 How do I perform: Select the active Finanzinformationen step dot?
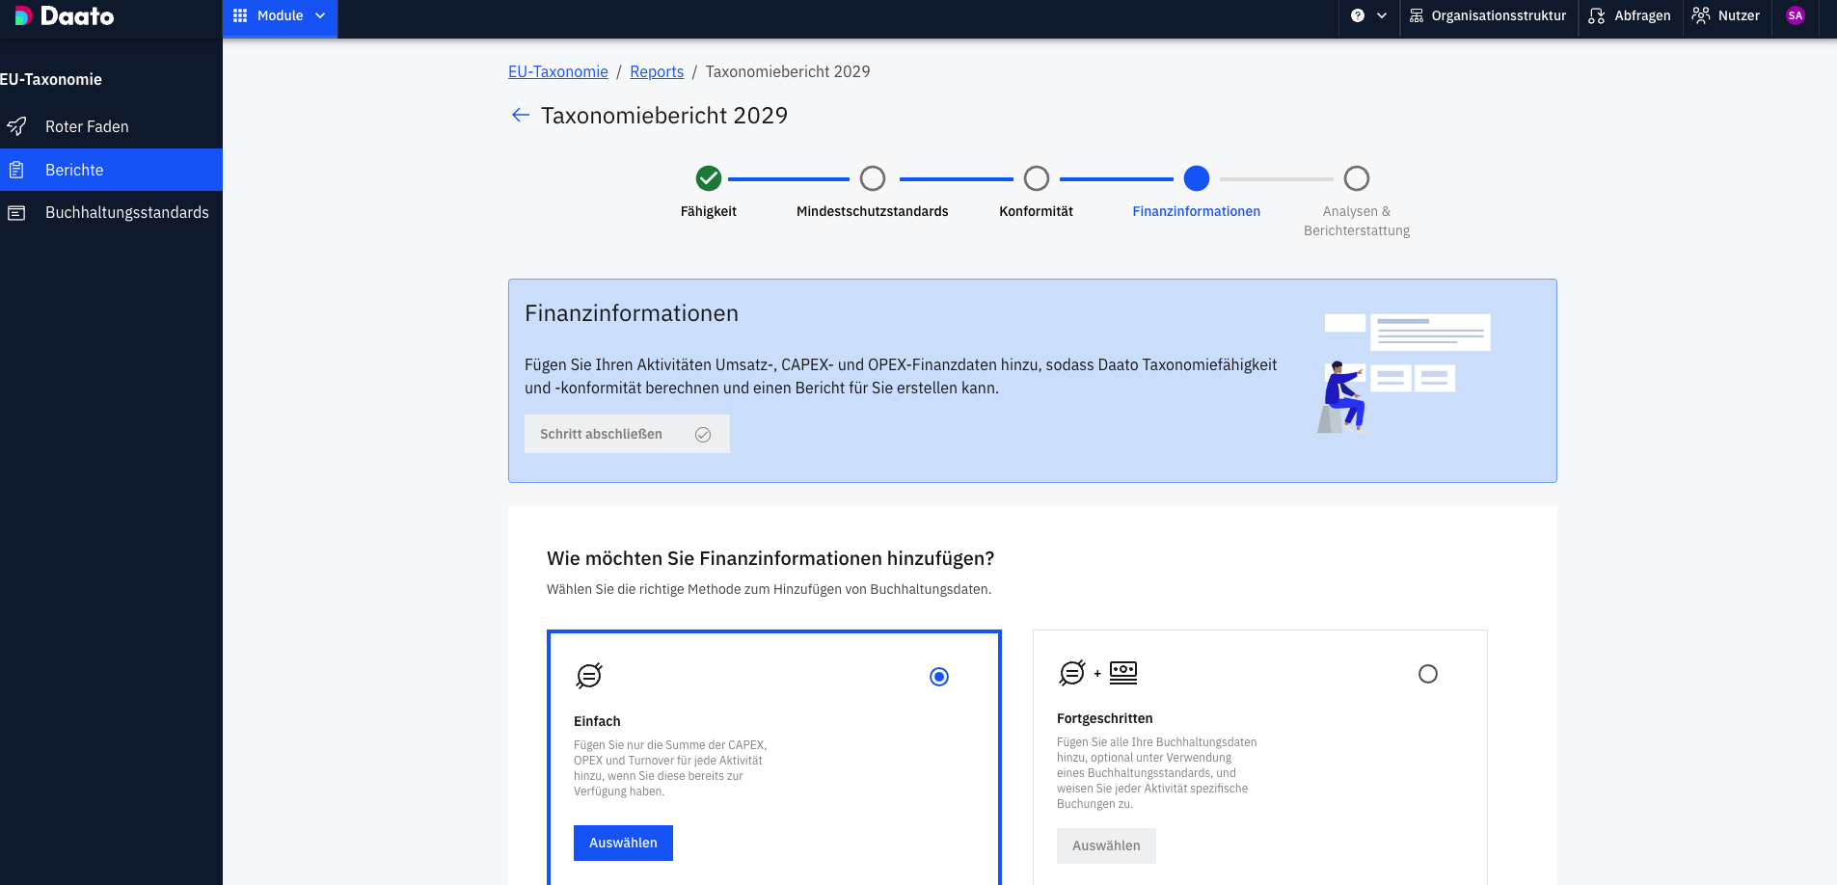[x=1197, y=178]
